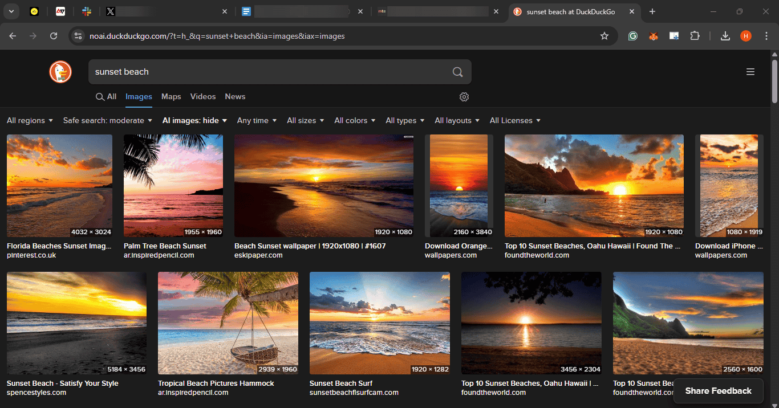This screenshot has height=408, width=779.
Task: Open a new browser tab
Action: [x=652, y=11]
